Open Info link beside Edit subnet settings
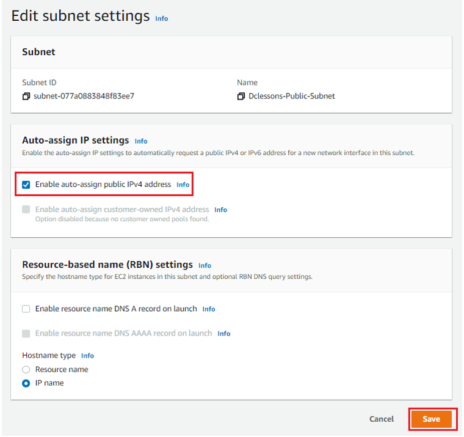The image size is (464, 437). click(x=162, y=18)
